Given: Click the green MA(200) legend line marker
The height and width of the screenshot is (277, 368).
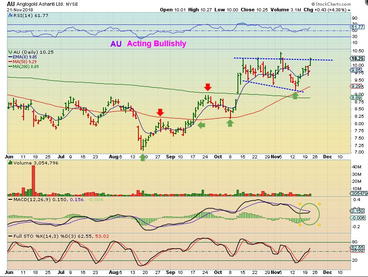Looking at the screenshot, I should pos(10,66).
